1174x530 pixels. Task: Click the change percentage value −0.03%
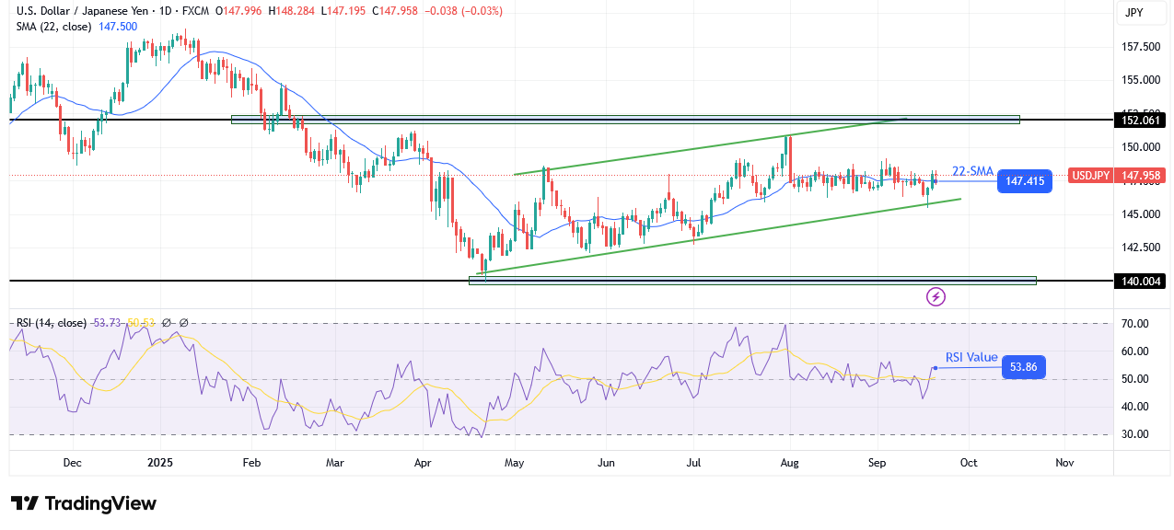click(483, 10)
